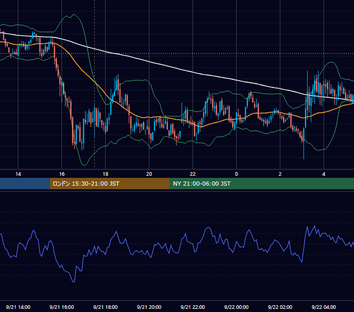Click the ロンドン 15:30-21:00 JST session bar
Viewport: 354px width, 312px height.
(110, 184)
